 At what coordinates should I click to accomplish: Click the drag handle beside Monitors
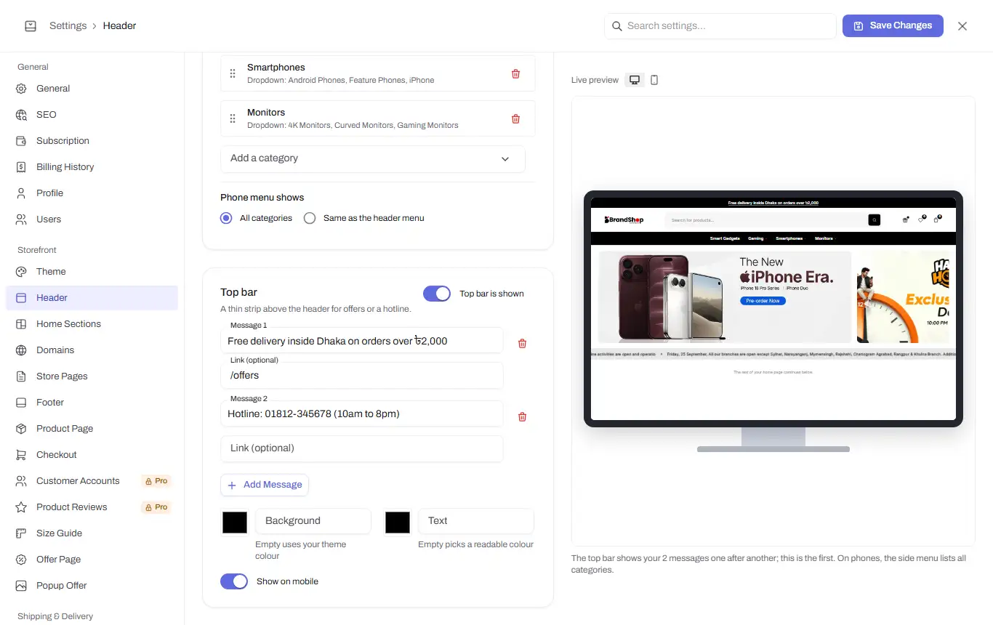click(233, 118)
